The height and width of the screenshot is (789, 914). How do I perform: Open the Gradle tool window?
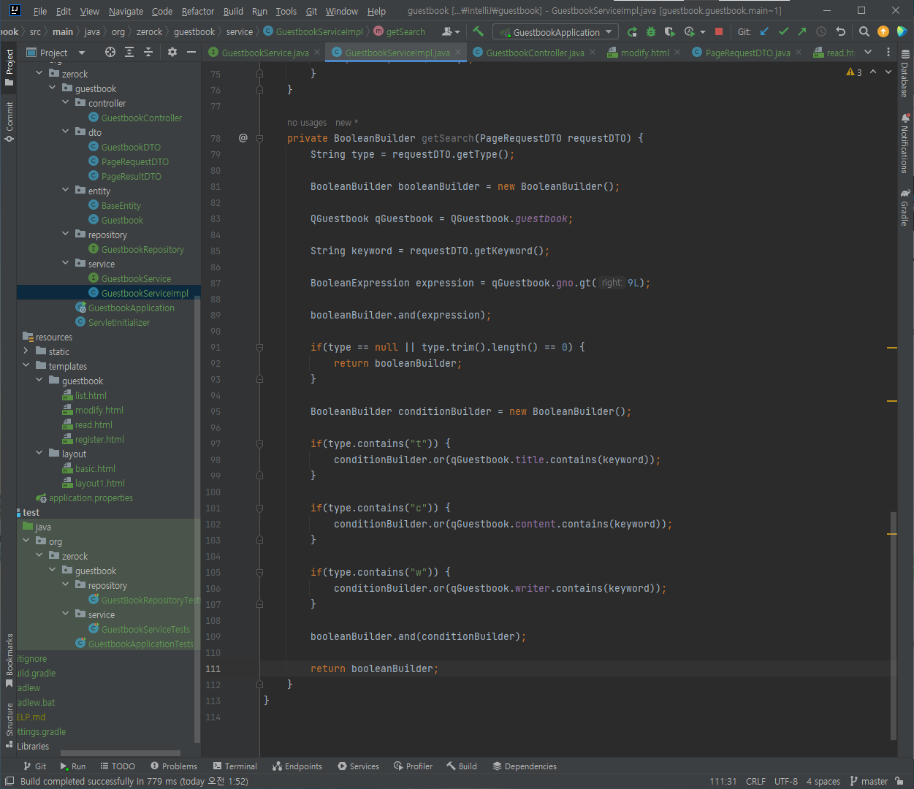905,207
